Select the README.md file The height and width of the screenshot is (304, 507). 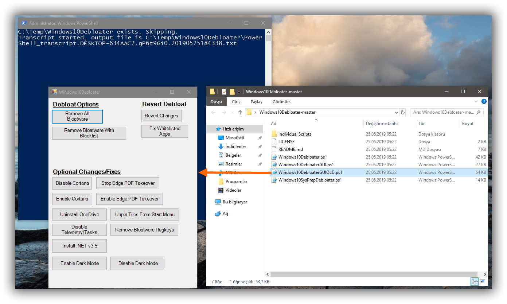[x=379, y=149]
